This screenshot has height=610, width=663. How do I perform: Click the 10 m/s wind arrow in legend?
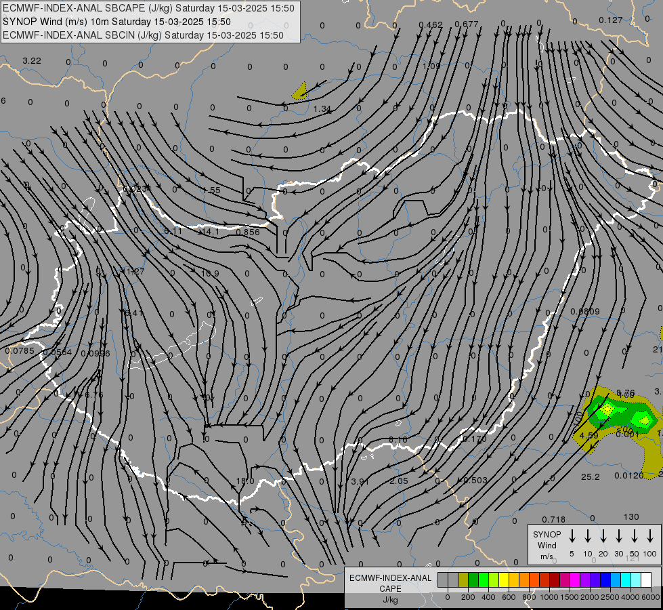point(588,536)
